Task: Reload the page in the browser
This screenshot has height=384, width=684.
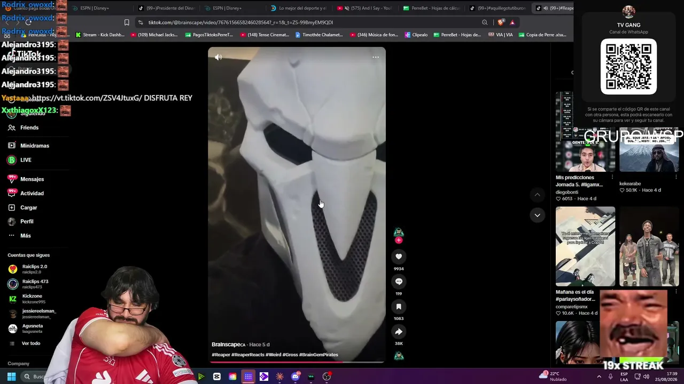Action: [x=28, y=22]
